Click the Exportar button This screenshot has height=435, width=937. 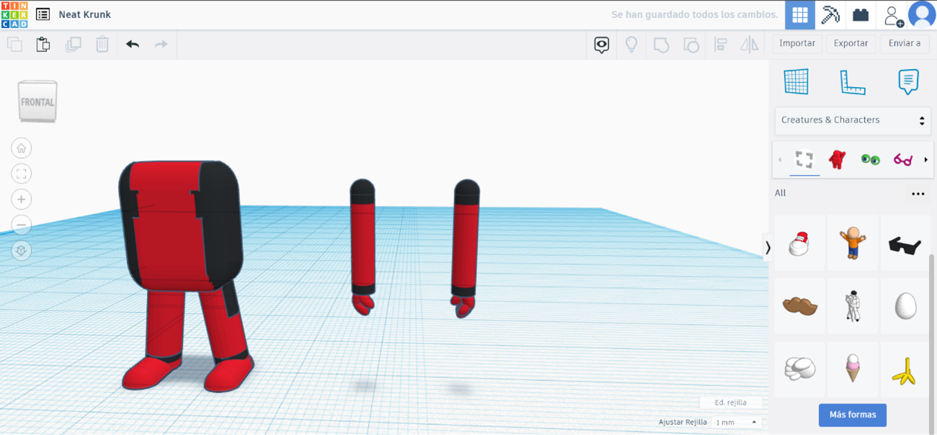point(851,43)
